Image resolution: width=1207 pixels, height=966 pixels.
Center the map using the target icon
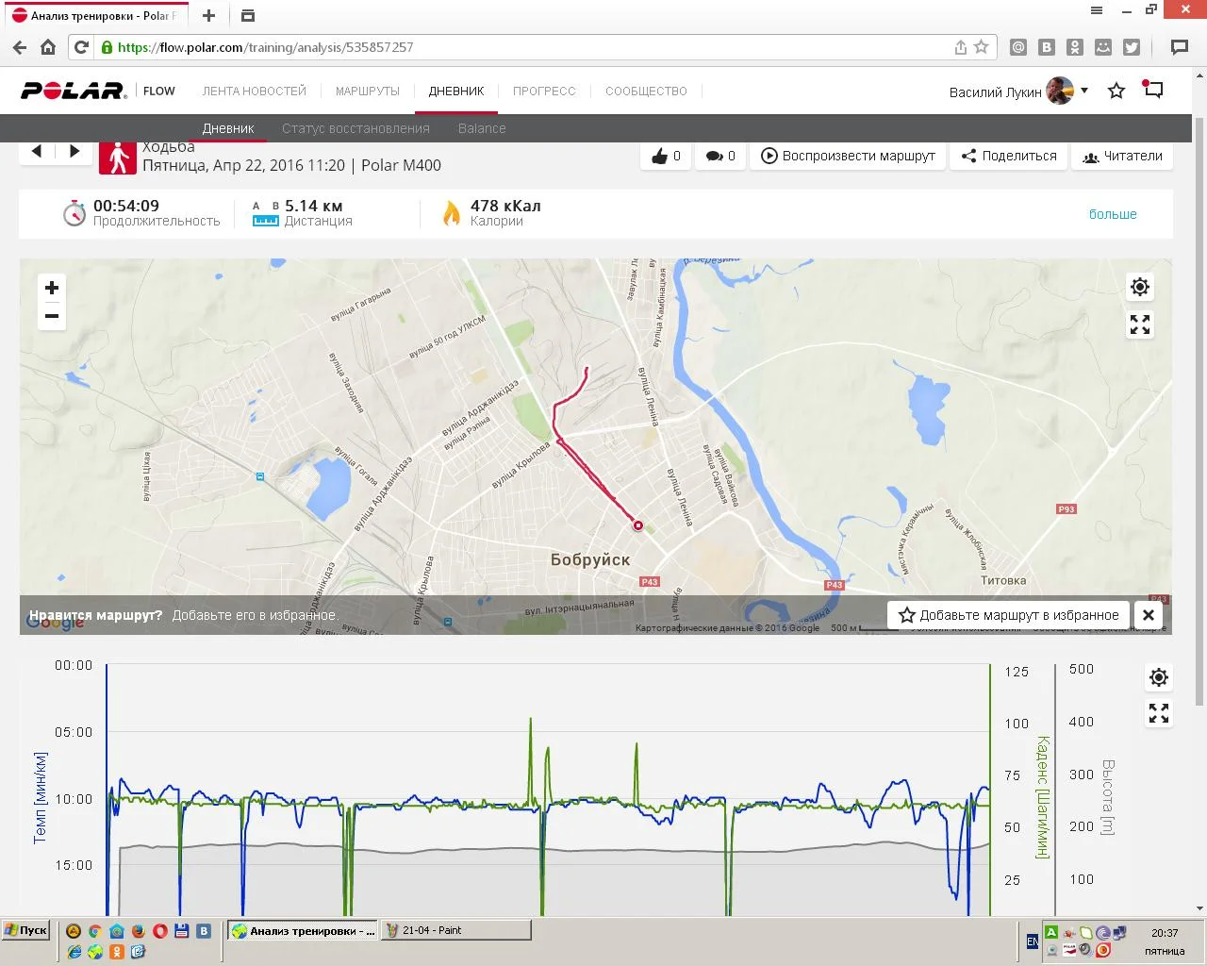tap(1140, 287)
